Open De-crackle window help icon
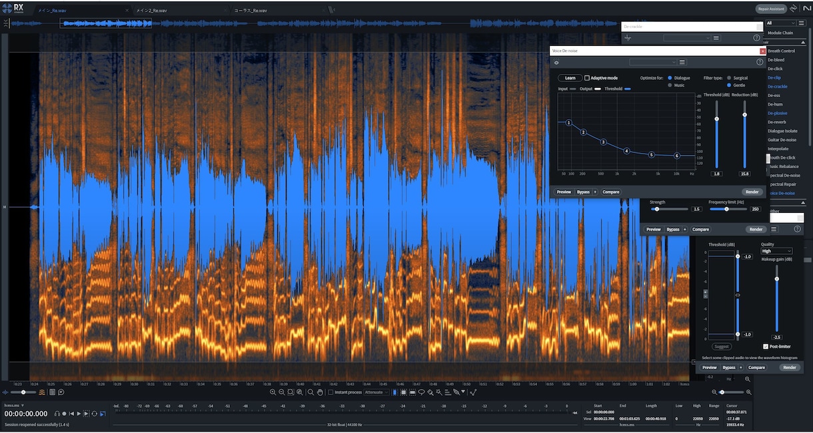The image size is (813, 433). [756, 38]
